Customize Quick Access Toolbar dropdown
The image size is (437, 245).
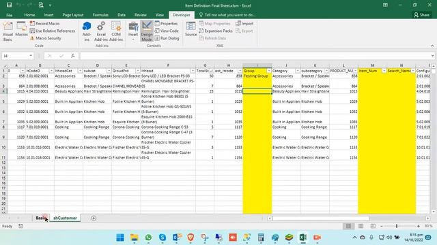click(50, 5)
